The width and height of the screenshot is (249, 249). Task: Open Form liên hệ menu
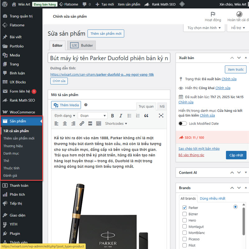coord(21,92)
